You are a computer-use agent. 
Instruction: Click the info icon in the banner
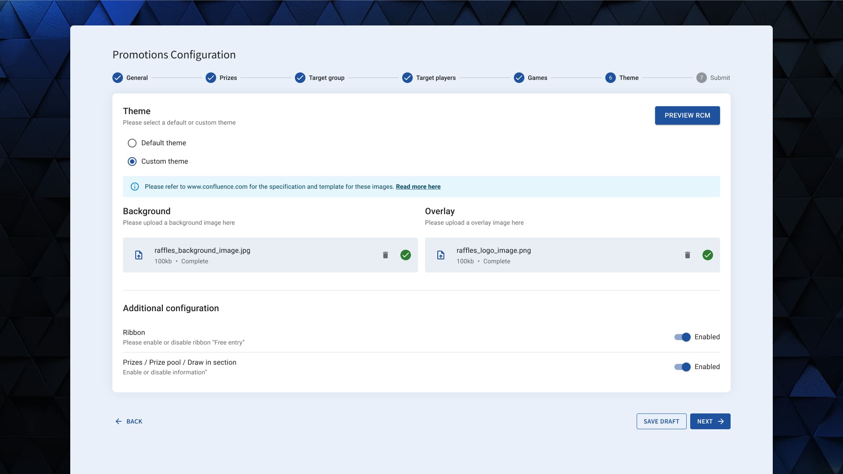(135, 187)
